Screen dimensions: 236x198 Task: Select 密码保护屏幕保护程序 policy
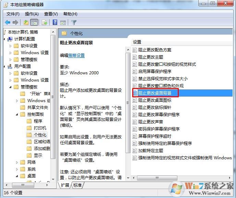(x=159, y=129)
